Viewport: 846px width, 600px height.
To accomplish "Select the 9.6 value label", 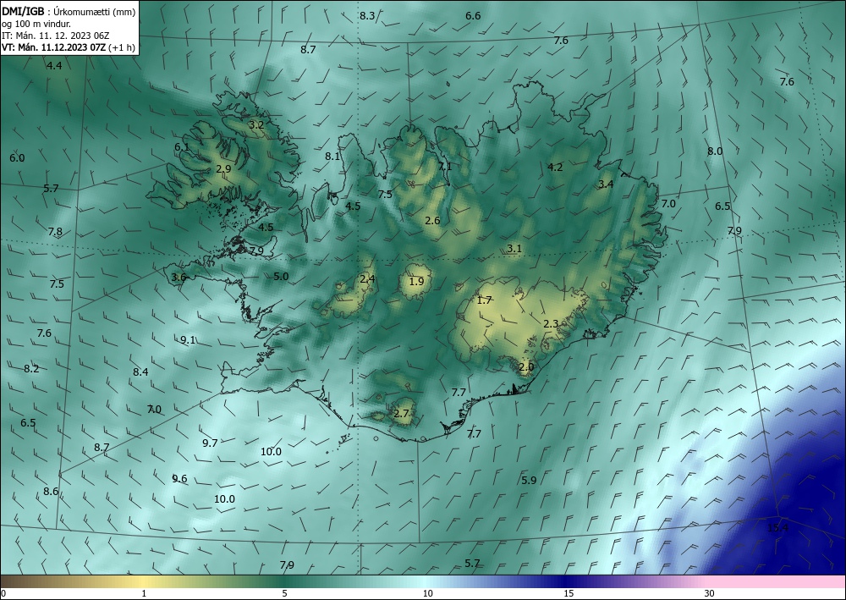I will [179, 479].
